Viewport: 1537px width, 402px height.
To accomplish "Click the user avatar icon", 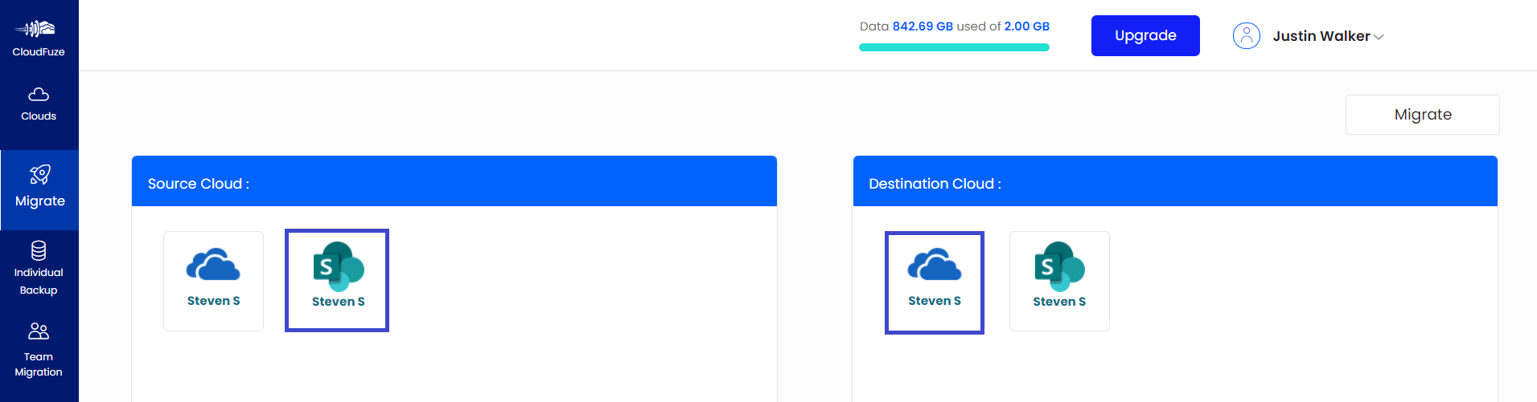I will click(x=1247, y=35).
